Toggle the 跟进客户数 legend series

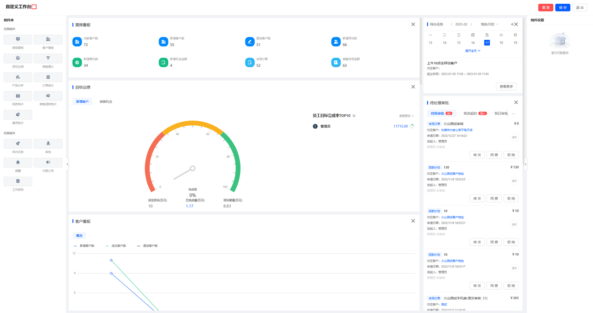click(147, 246)
